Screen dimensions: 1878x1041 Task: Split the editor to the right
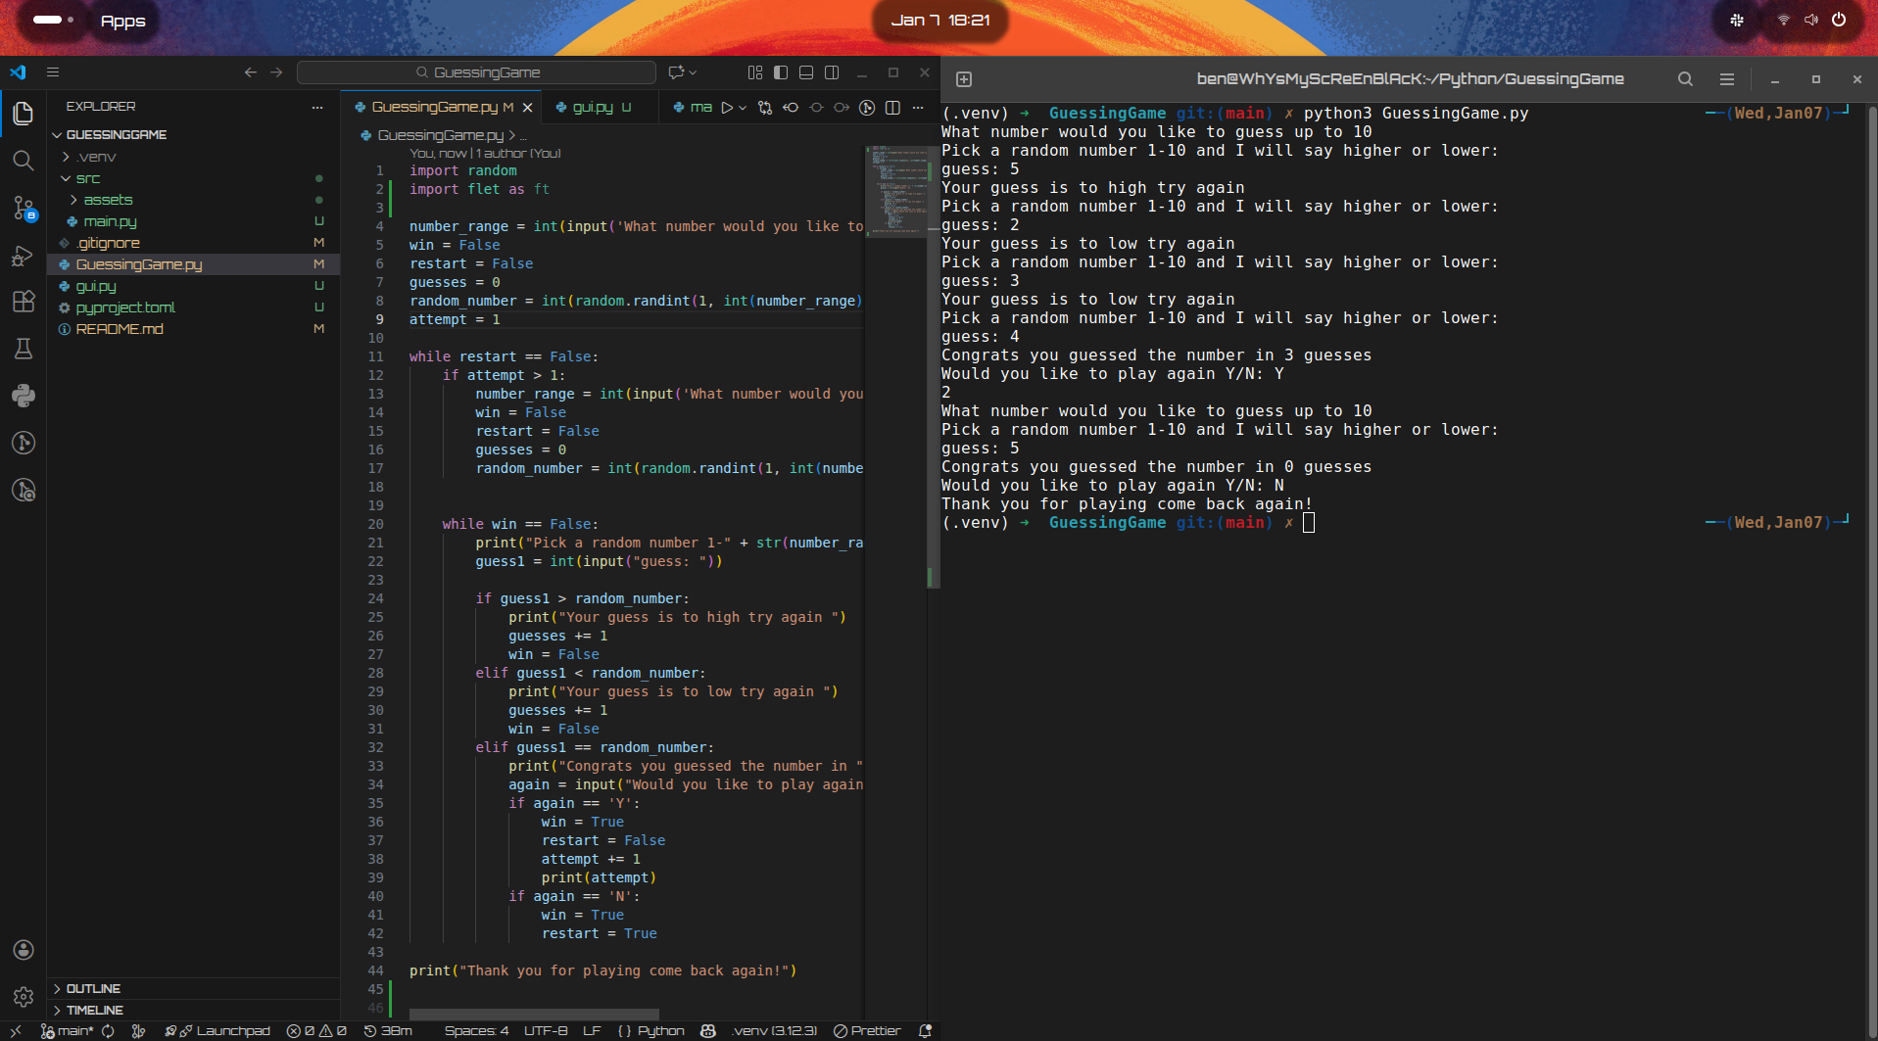tap(892, 108)
